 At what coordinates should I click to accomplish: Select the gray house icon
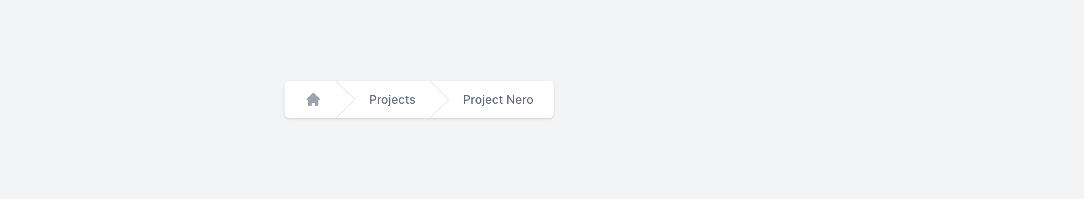coord(313,99)
